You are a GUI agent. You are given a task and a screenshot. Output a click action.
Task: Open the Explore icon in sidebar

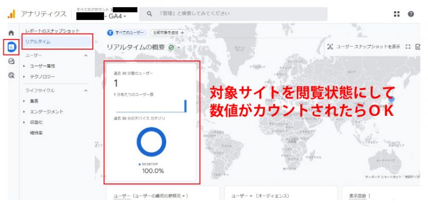pyautogui.click(x=11, y=61)
